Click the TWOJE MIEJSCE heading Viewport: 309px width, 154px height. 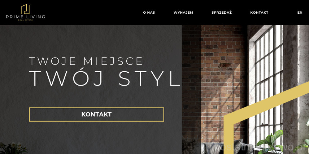[86, 61]
